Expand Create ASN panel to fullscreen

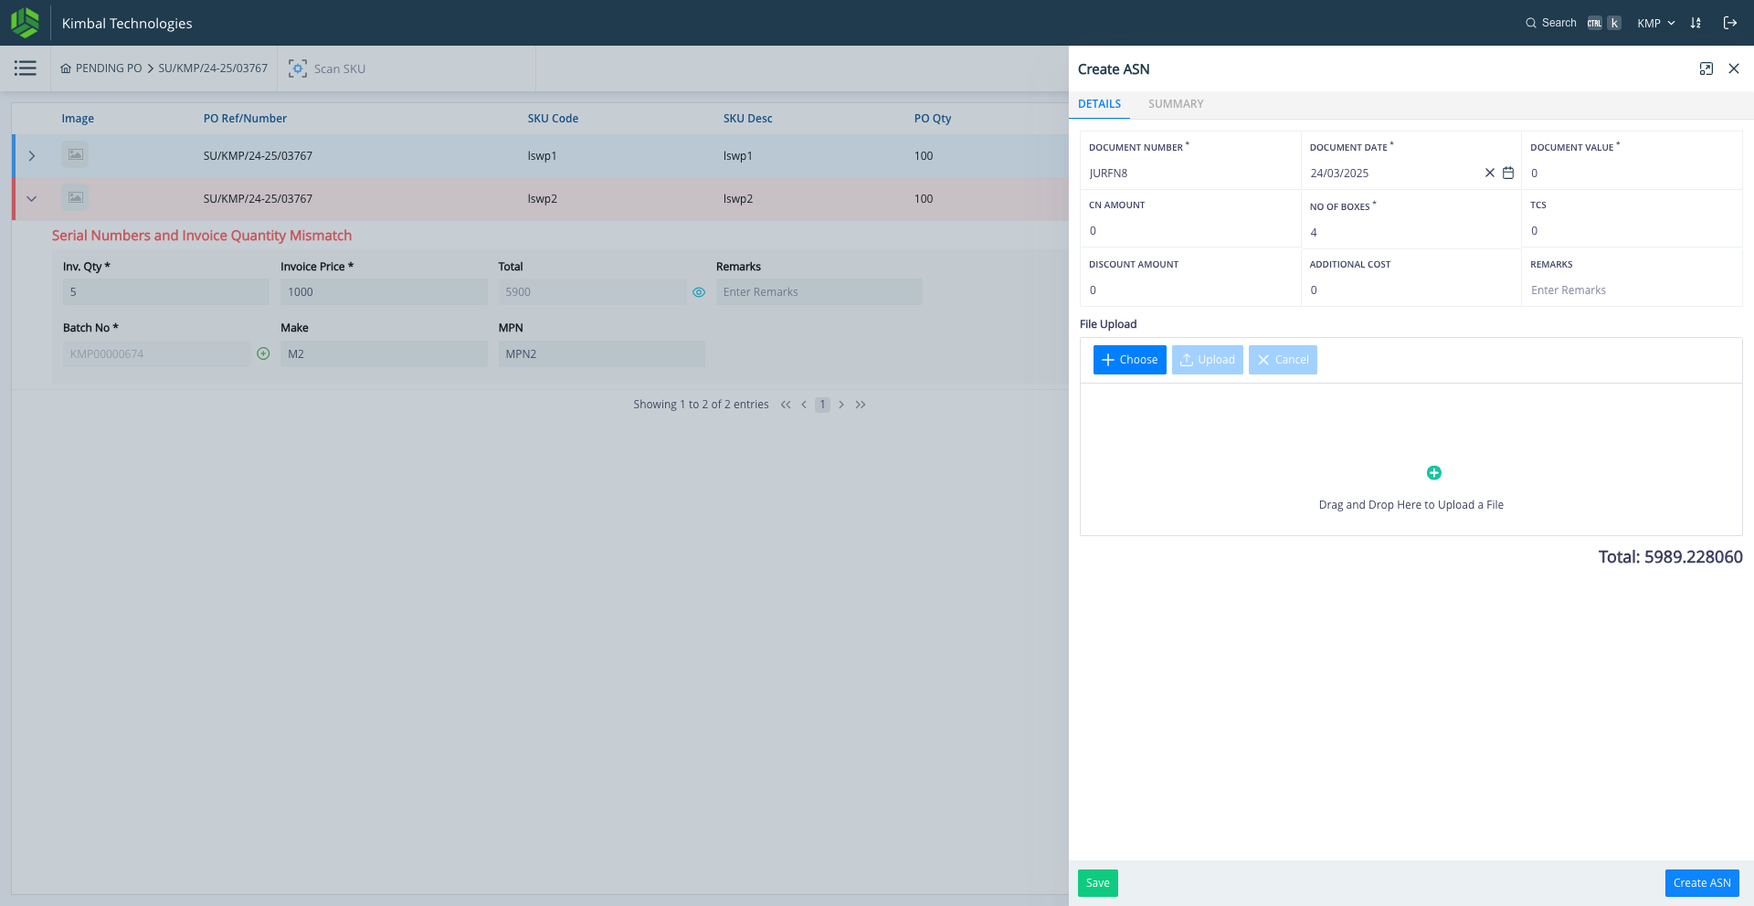click(x=1706, y=69)
